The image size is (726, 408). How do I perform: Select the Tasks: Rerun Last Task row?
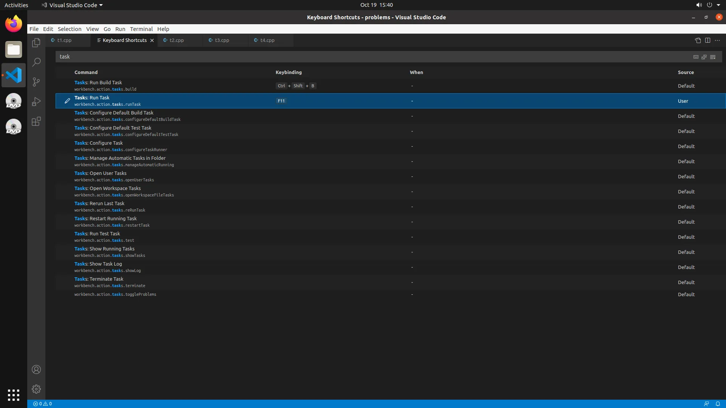click(x=391, y=207)
